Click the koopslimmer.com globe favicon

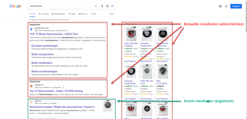(31, 29)
